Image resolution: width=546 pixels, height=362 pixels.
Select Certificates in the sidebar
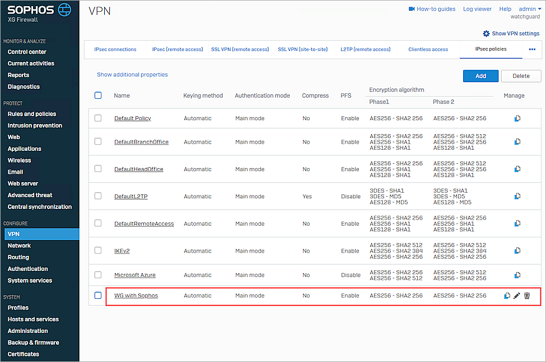[x=23, y=354]
